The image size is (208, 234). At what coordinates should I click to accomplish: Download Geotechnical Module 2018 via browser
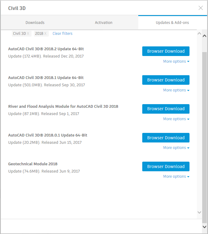point(166,166)
